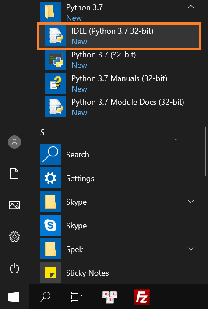Open taskbar search magnifier
This screenshot has width=208, height=309.
(45, 297)
